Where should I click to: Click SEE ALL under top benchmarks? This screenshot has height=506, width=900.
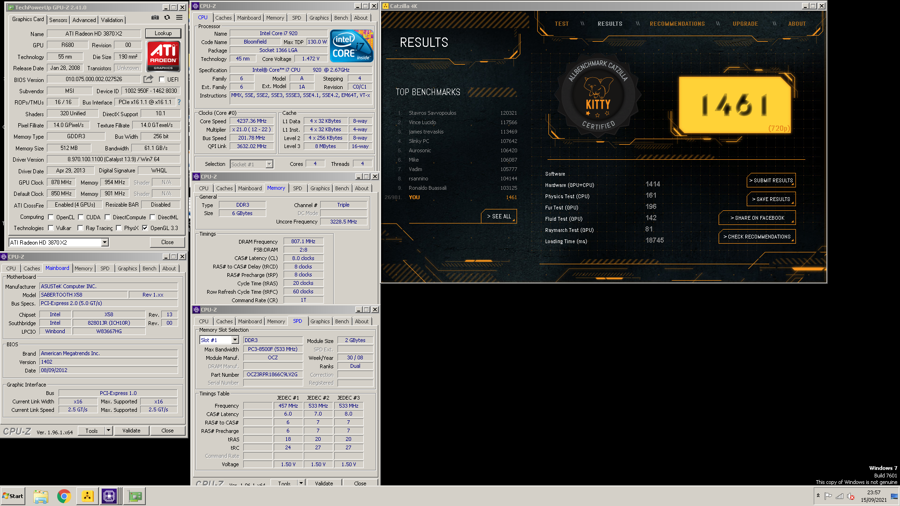(499, 216)
